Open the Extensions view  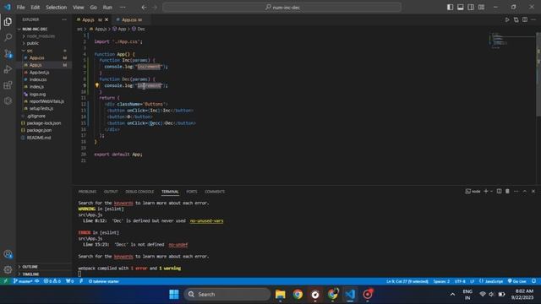click(x=8, y=85)
